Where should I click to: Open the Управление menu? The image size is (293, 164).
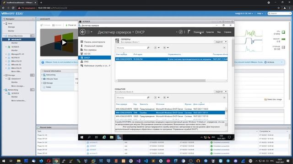[x=199, y=32]
